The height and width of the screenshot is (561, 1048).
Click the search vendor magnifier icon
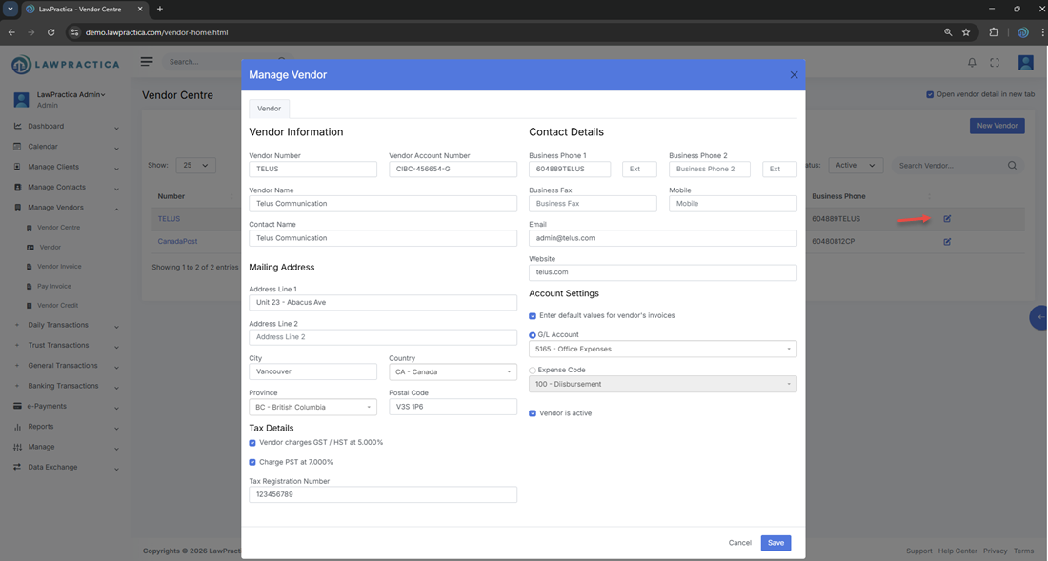[x=1012, y=166]
